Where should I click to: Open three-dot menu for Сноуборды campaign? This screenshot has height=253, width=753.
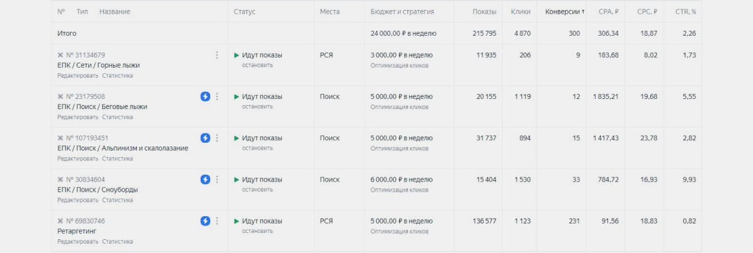(217, 180)
